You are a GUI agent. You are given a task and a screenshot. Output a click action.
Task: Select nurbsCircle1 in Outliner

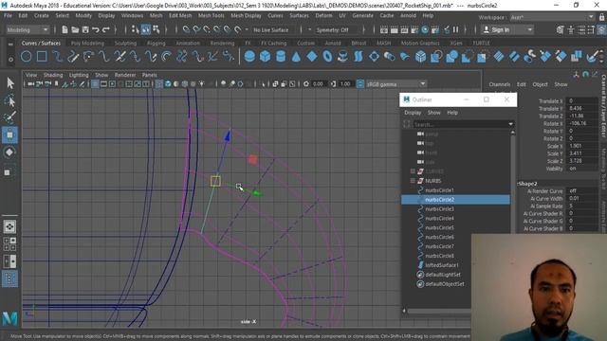point(439,189)
